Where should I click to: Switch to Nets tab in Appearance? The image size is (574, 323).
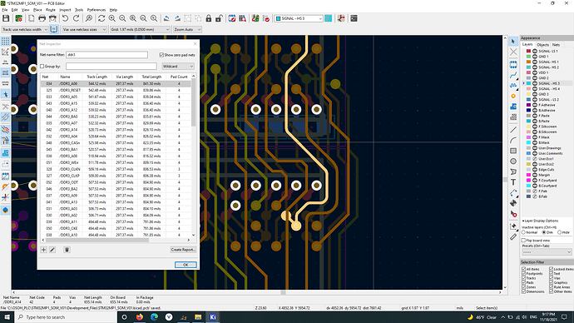(x=556, y=45)
